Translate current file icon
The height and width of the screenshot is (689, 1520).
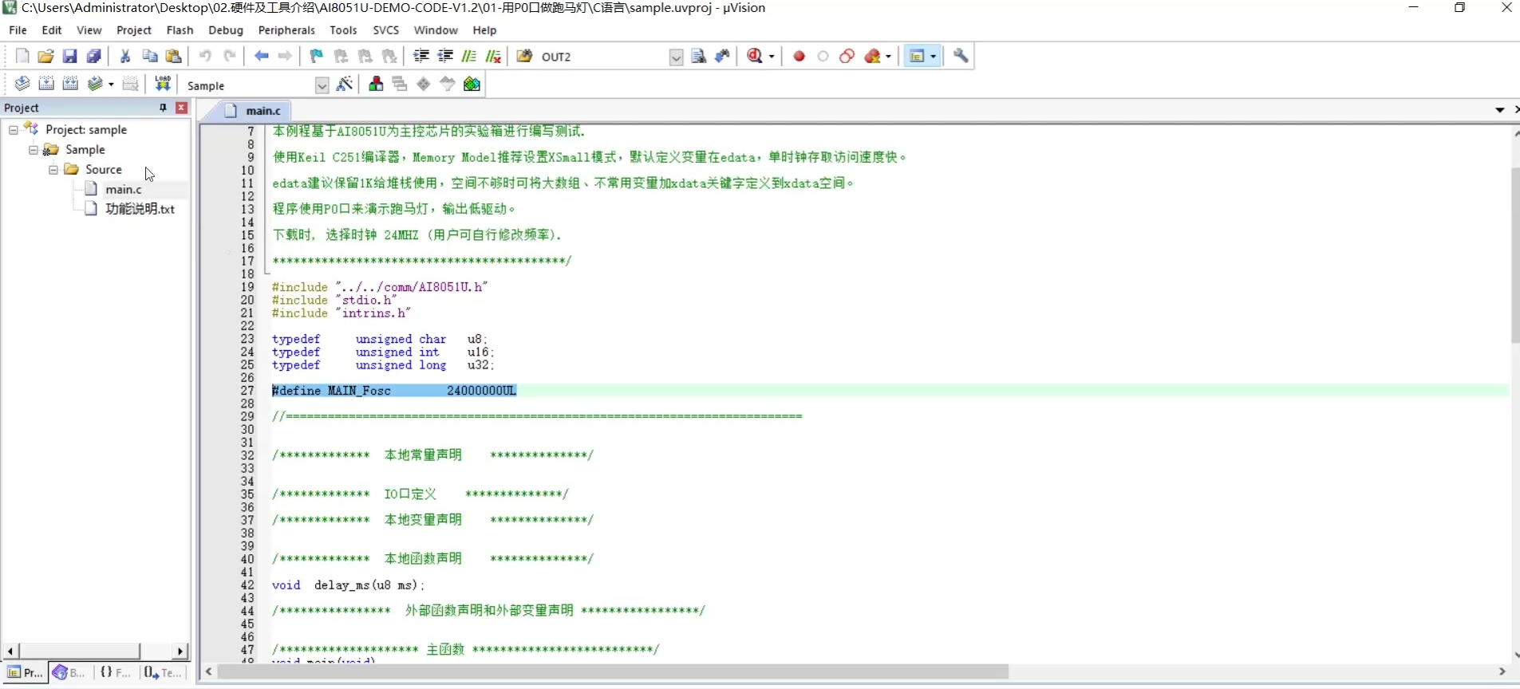(22, 84)
